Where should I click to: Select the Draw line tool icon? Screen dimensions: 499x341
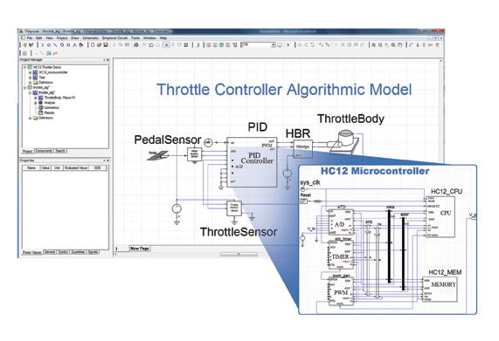(x=55, y=45)
